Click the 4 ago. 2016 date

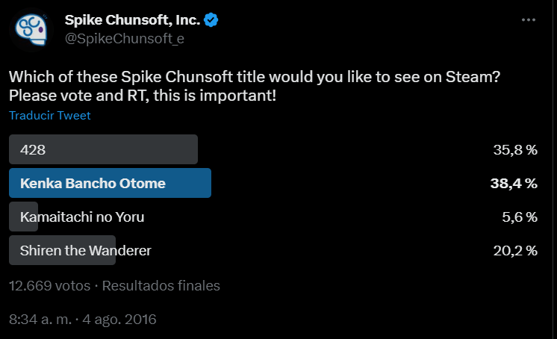[119, 319]
